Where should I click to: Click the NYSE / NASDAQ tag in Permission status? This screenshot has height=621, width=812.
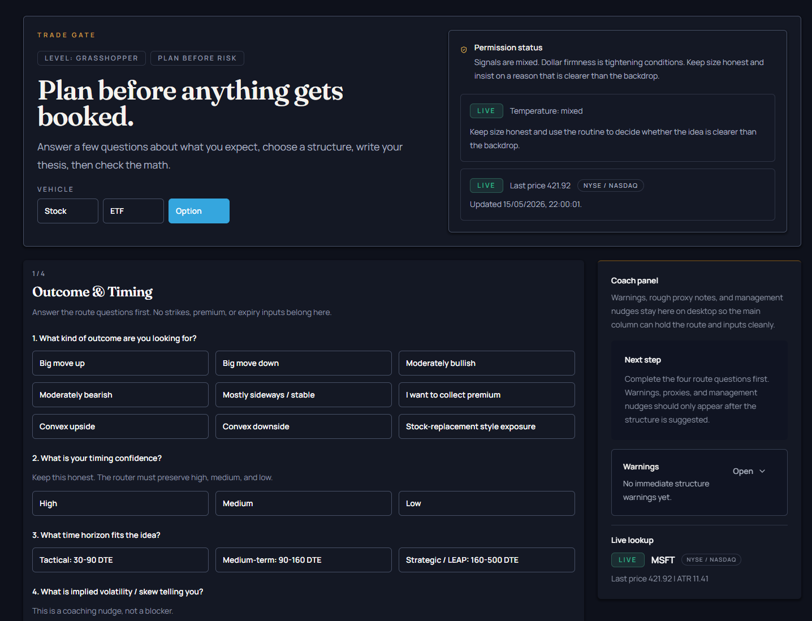click(x=611, y=186)
